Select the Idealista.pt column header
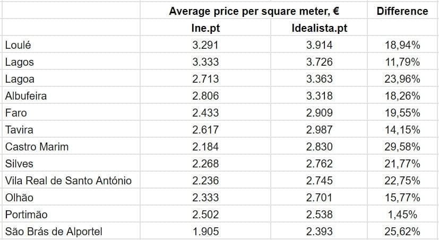Image resolution: width=439 pixels, height=240 pixels. click(x=319, y=28)
